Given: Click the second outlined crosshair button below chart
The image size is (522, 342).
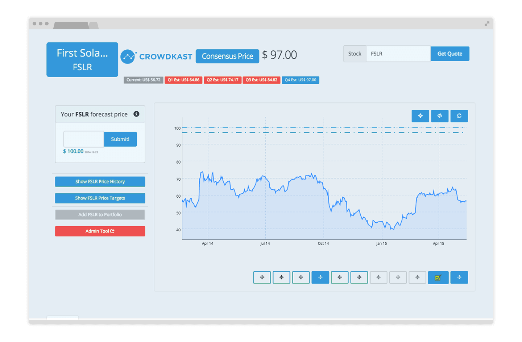Looking at the screenshot, I should click(x=281, y=277).
